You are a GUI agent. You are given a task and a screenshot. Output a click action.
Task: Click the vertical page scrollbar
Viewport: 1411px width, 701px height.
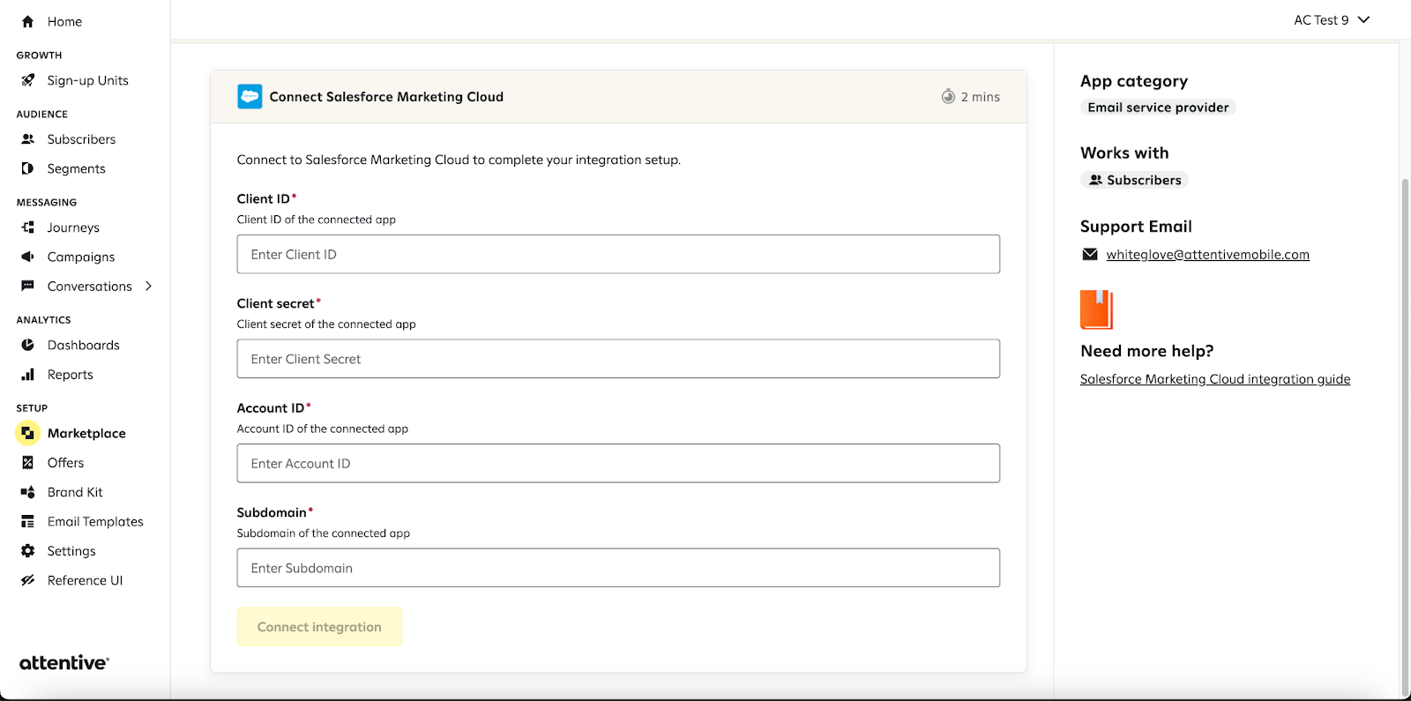point(1405,436)
